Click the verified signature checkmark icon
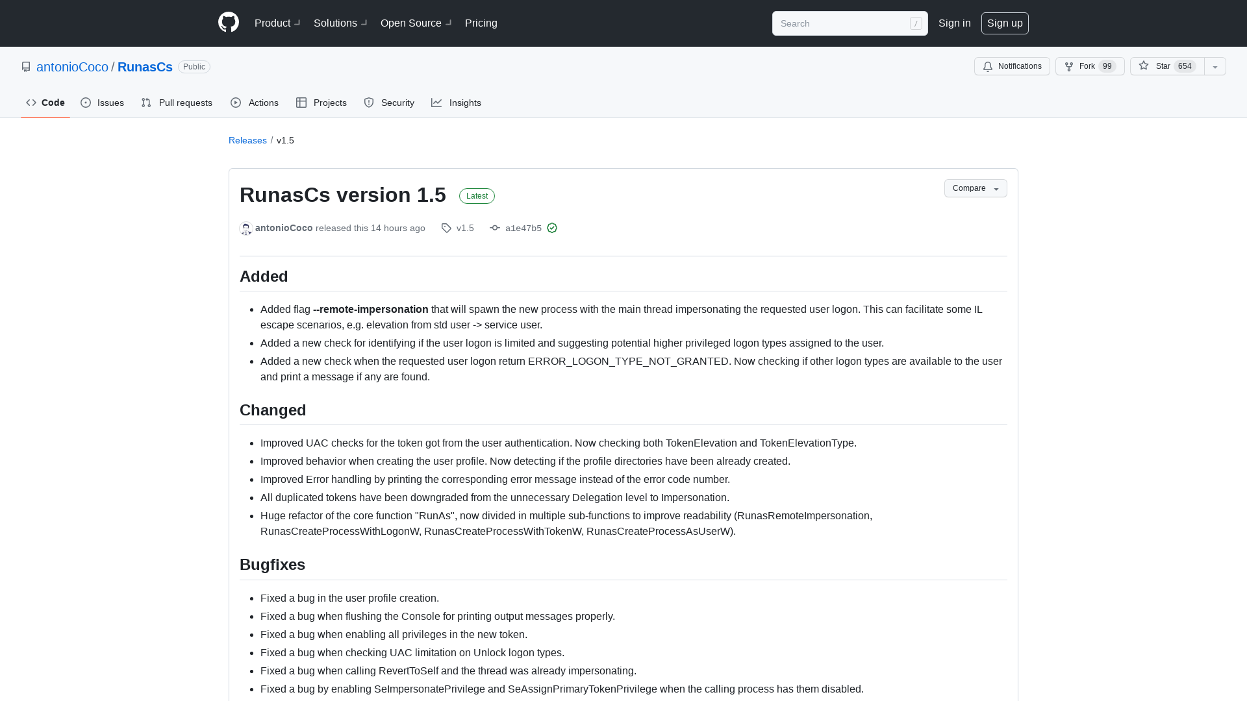The height and width of the screenshot is (701, 1247). click(552, 228)
